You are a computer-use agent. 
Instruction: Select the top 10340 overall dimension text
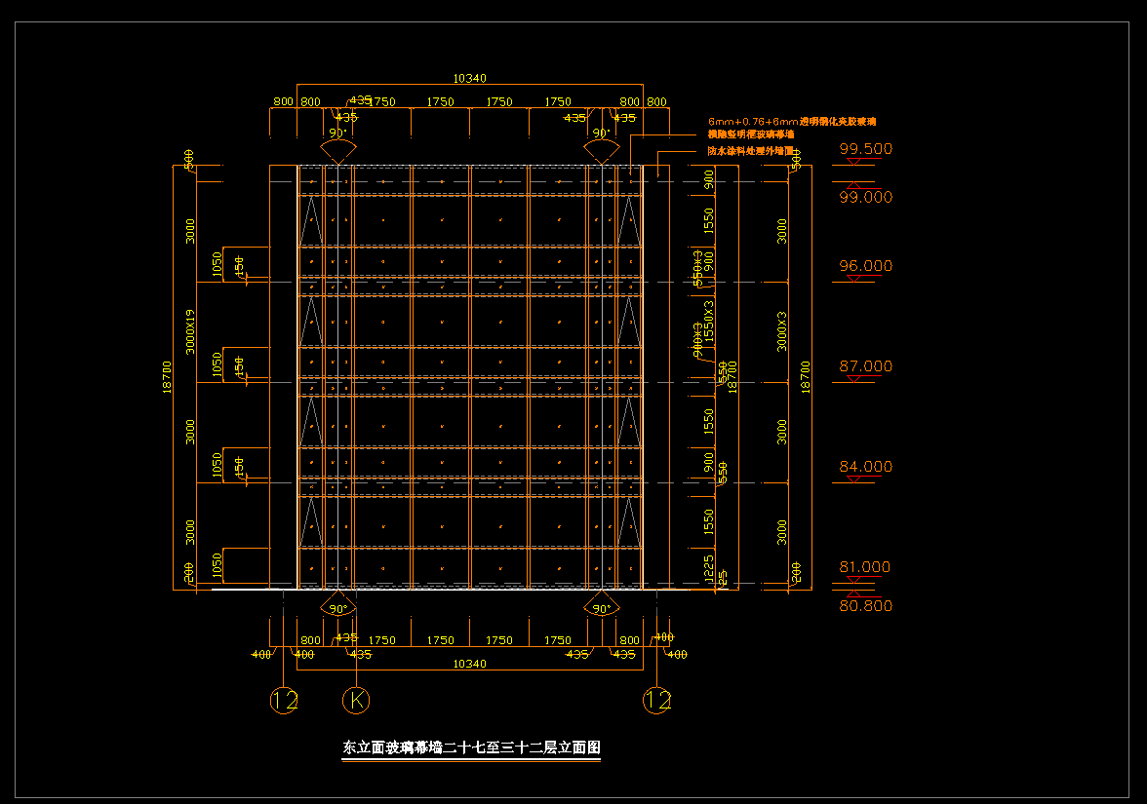[x=470, y=78]
